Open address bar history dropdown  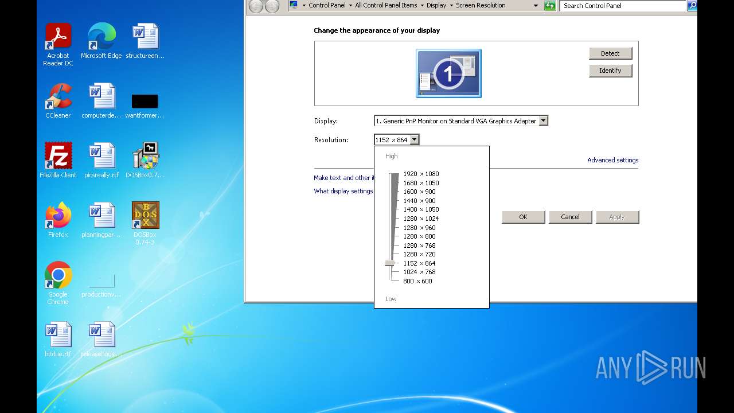(536, 5)
